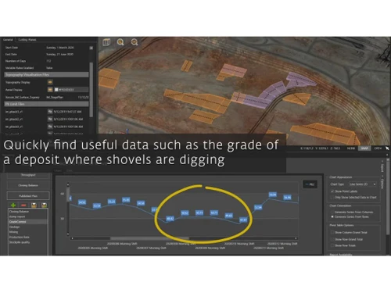Enable Only Show Selected Data in Chart

pos(332,198)
